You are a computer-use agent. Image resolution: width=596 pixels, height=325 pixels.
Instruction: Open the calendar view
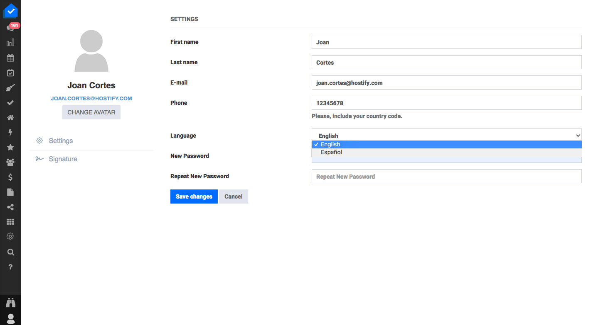(10, 58)
